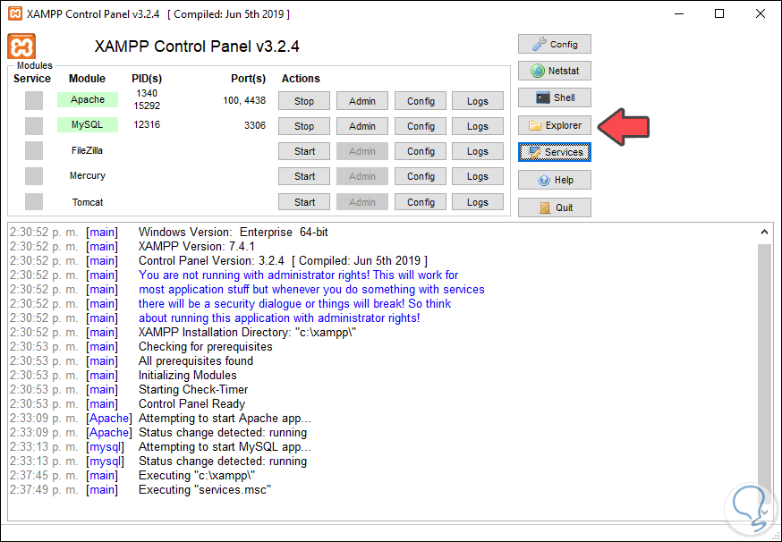The image size is (782, 542).
Task: Click log line 'Control Panel Ready'
Action: (x=191, y=404)
